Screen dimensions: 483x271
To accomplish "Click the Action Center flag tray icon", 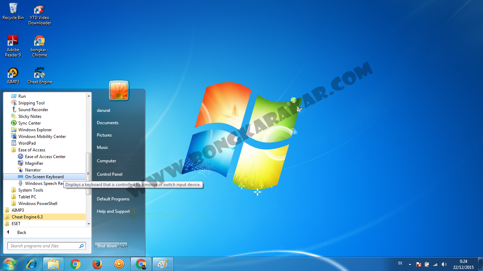I will 419,264.
